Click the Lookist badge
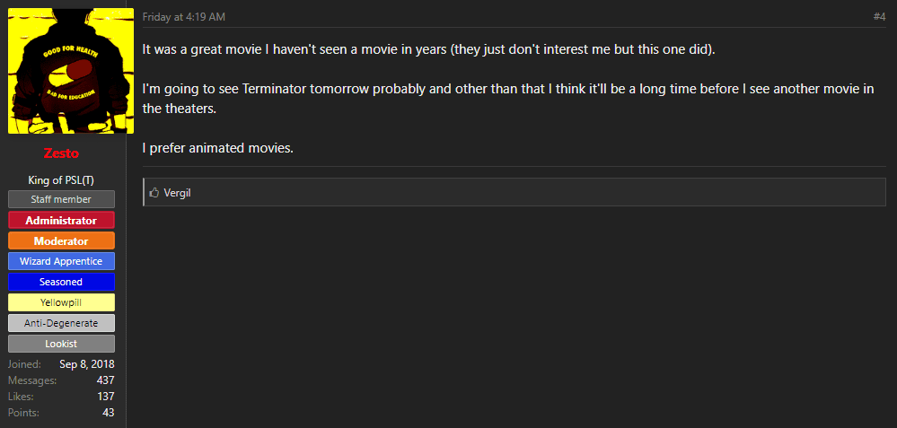Viewport: 897px width, 428px height. click(61, 344)
